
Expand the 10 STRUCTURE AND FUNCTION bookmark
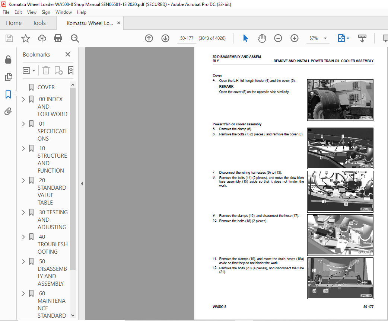coord(23,148)
